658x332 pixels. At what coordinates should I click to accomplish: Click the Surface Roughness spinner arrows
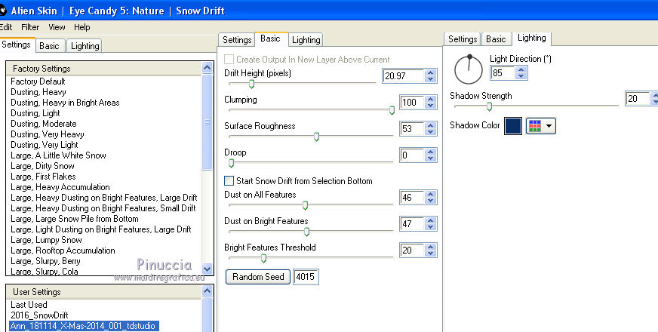[430, 129]
